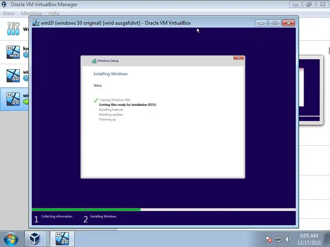The width and height of the screenshot is (330, 247).
Task: Close the win10 VM window
Action: 288,23
